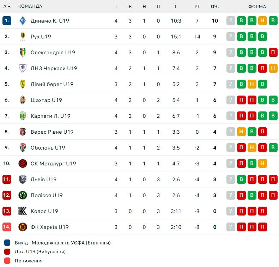
Task: Click the Полісся U19 green emblem
Action: coord(23,195)
